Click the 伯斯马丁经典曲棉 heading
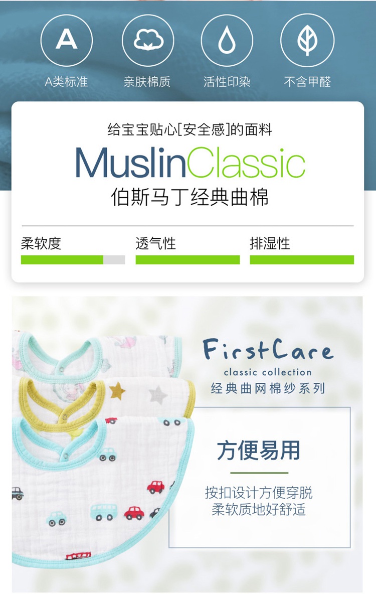 pyautogui.click(x=190, y=197)
